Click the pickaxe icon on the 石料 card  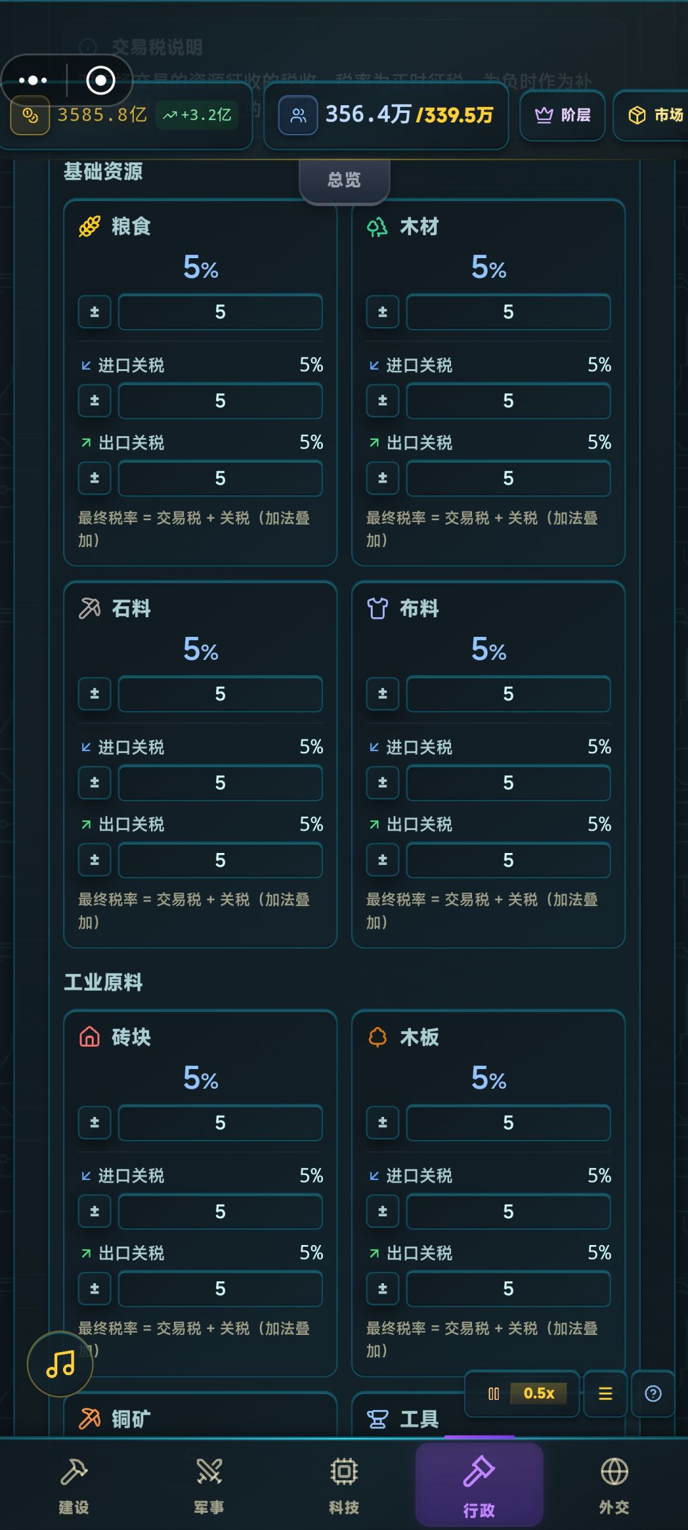point(88,608)
